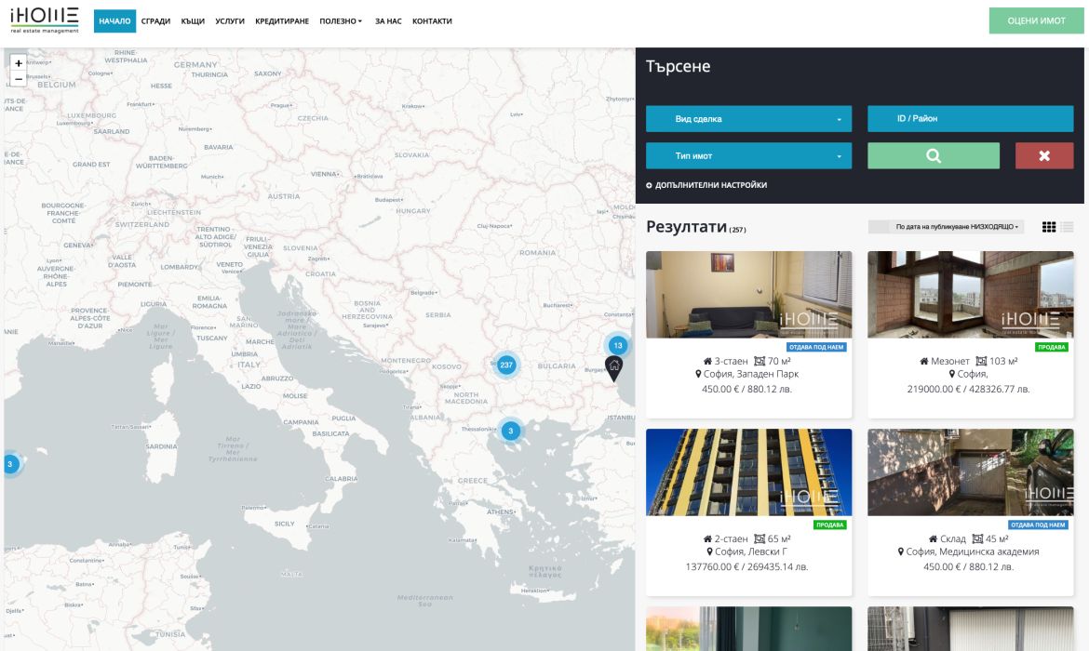Open the Greece cluster of 3 properties

pyautogui.click(x=510, y=431)
